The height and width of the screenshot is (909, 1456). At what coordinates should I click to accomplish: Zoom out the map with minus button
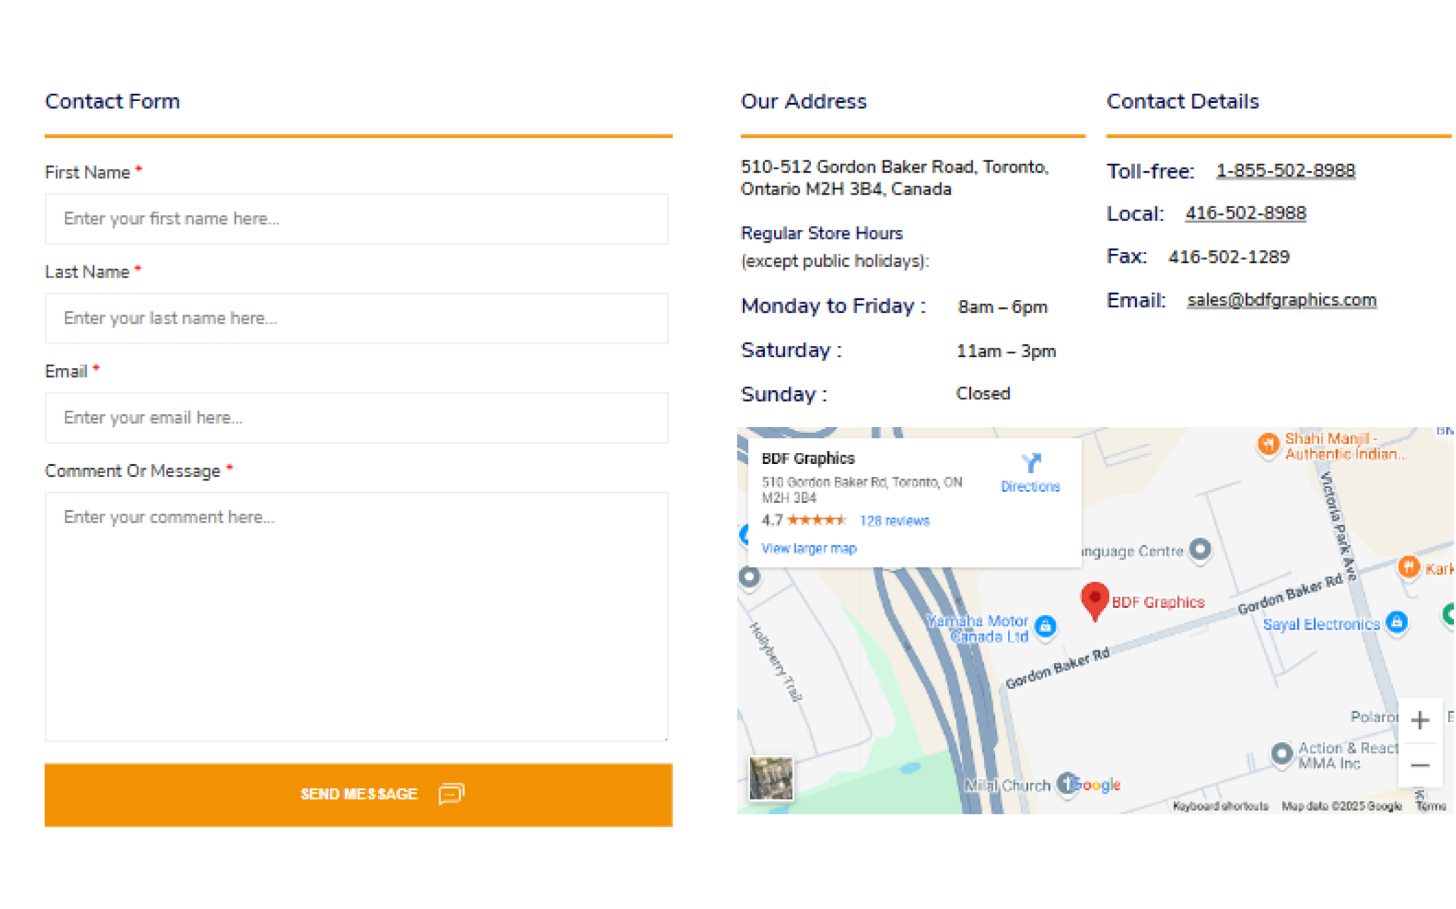pos(1421,766)
